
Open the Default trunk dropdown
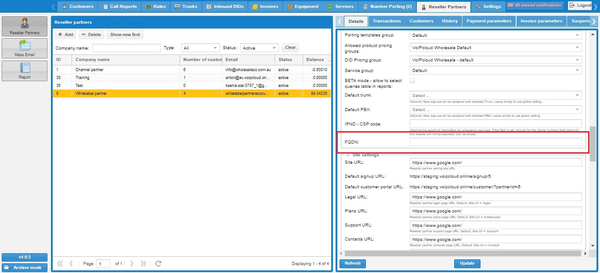point(577,95)
